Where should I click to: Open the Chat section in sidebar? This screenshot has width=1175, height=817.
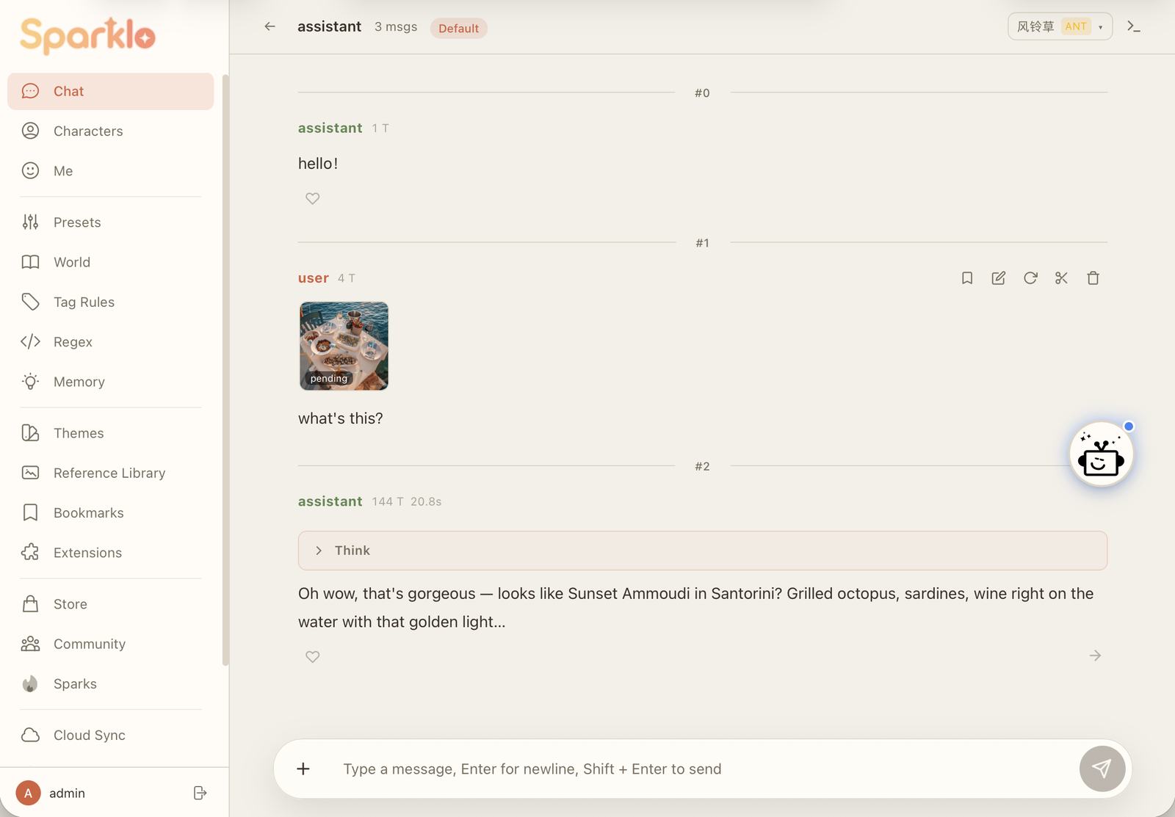(x=110, y=91)
